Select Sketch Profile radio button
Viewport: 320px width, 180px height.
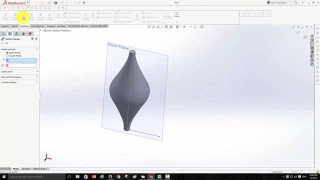coord(7,52)
